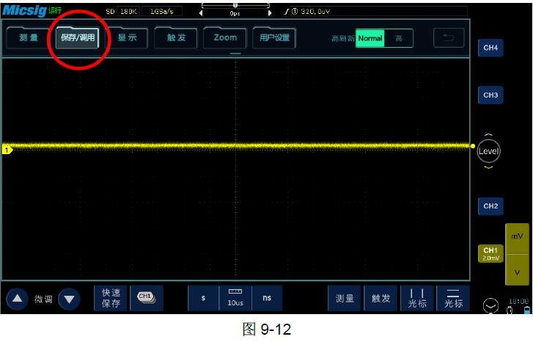Tap the horizontal cursor (光标) button
533x342 pixels.
click(x=453, y=298)
